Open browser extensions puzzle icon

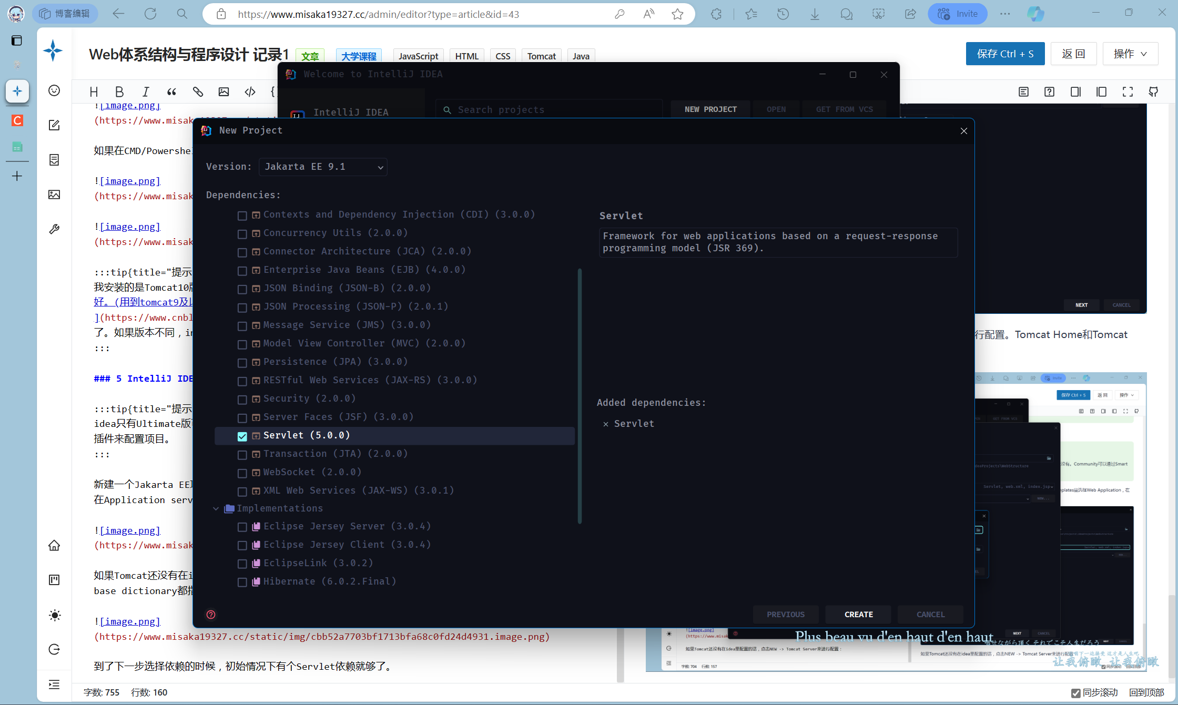[716, 14]
